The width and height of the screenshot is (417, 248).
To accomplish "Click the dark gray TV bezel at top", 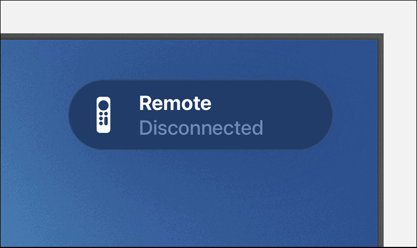I will [x=192, y=37].
